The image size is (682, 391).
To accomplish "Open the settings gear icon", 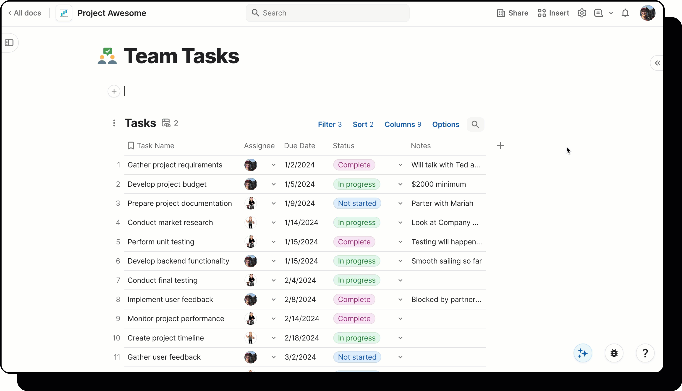I will tap(581, 13).
